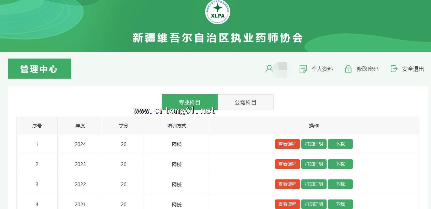Click the personal info document icon
The image size is (431, 209).
(303, 69)
